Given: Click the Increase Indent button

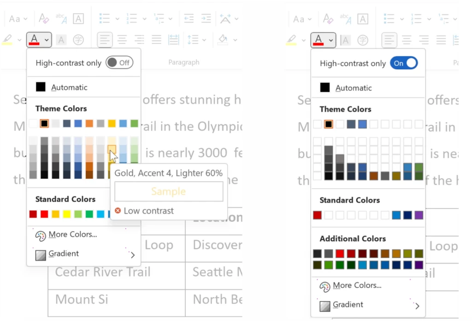Looking at the screenshot, I should 206,18.
